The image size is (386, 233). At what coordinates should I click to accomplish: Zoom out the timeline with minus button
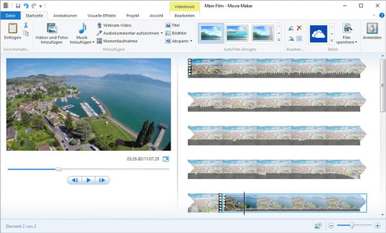click(331, 225)
